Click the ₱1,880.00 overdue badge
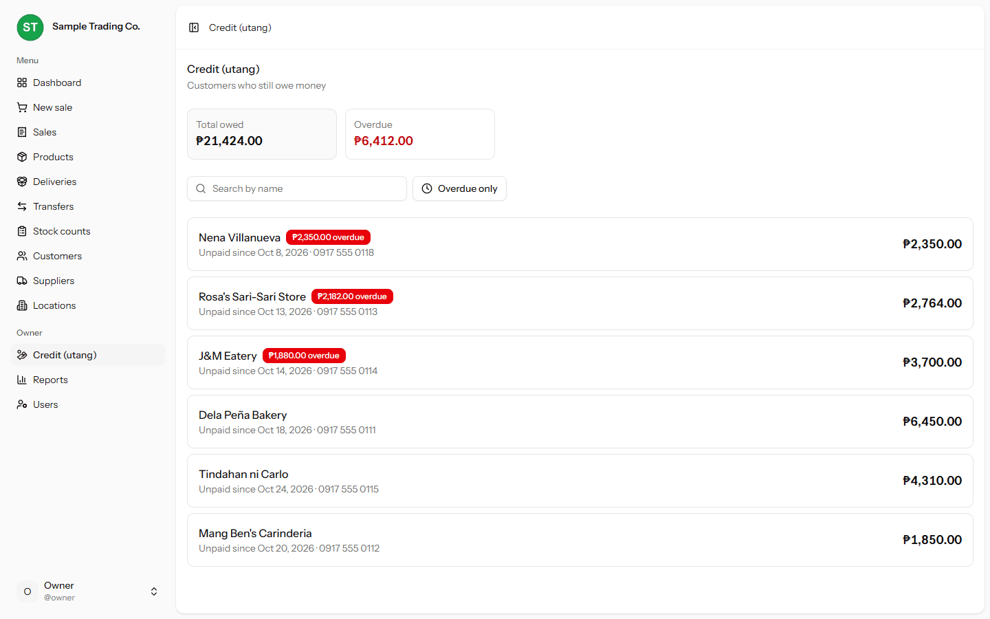Screen dimensions: 990x619 coord(304,356)
